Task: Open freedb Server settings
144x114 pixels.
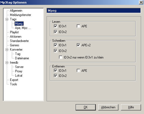Action: point(19,67)
